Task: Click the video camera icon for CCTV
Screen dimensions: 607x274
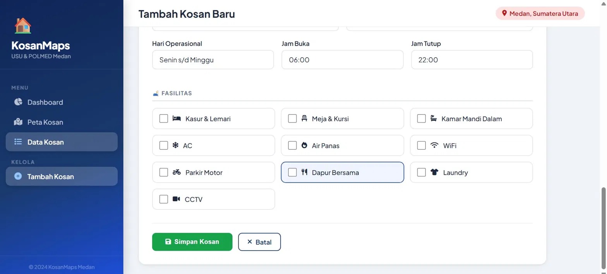Action: point(176,199)
